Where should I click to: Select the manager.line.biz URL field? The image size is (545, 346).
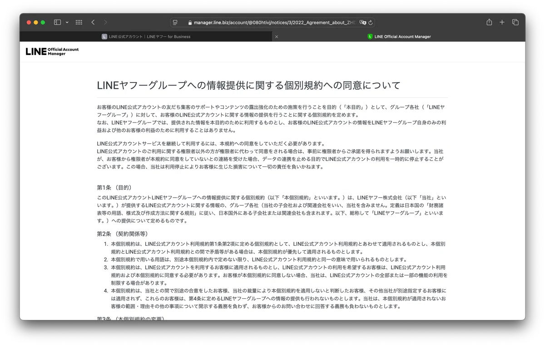(272, 22)
